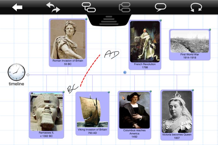This screenshot has height=145, width=218.
Task: Open the globe link on Victoria card
Action: 193,90
